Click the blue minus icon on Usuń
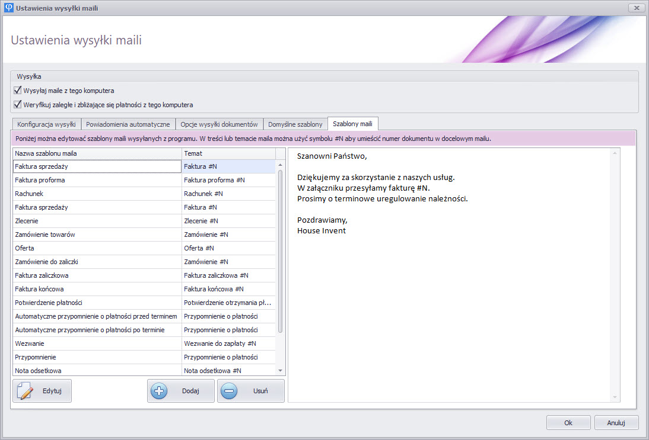 pos(229,391)
